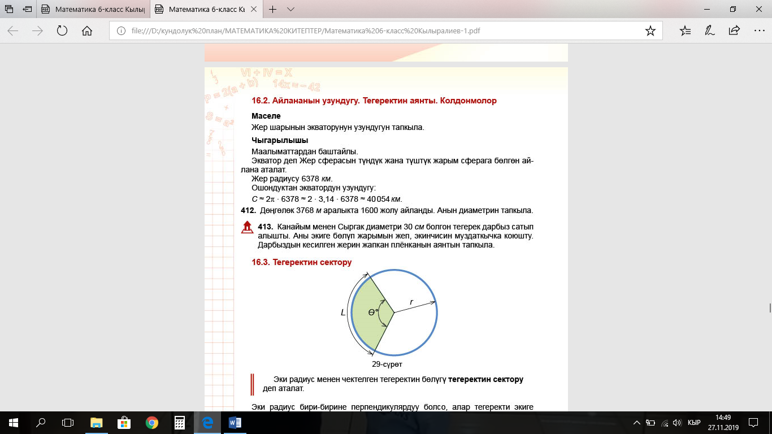
Task: Go forward to the next page
Action: coord(38,31)
